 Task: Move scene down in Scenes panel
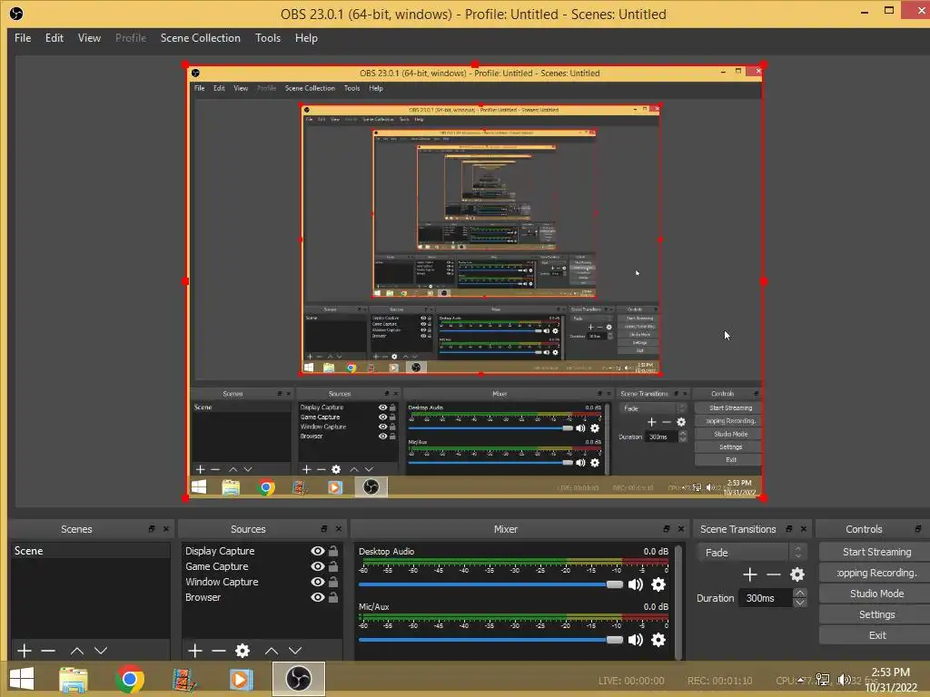(x=101, y=651)
